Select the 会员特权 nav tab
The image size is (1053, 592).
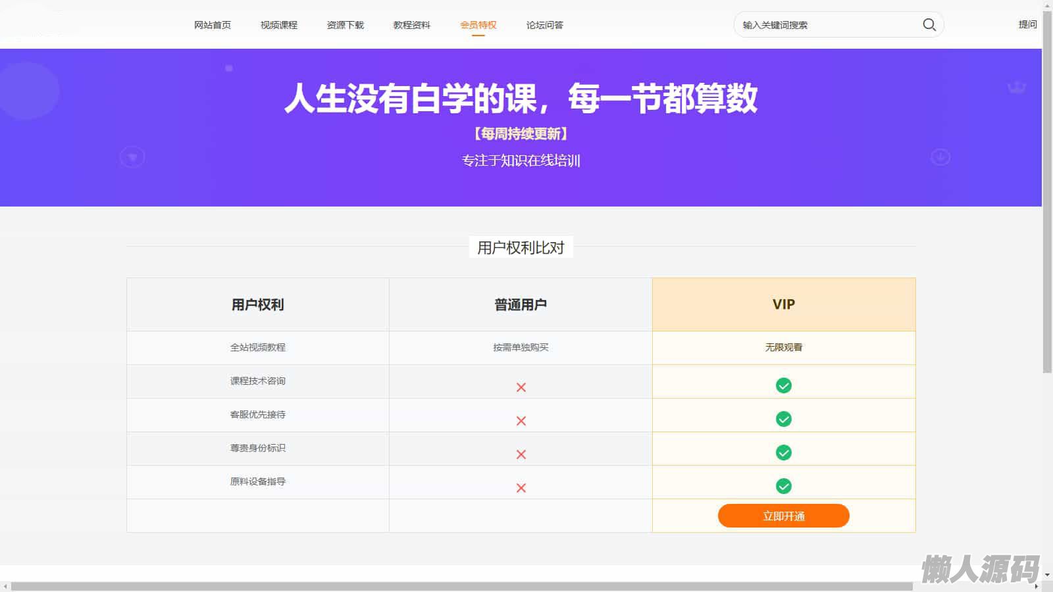tap(478, 25)
